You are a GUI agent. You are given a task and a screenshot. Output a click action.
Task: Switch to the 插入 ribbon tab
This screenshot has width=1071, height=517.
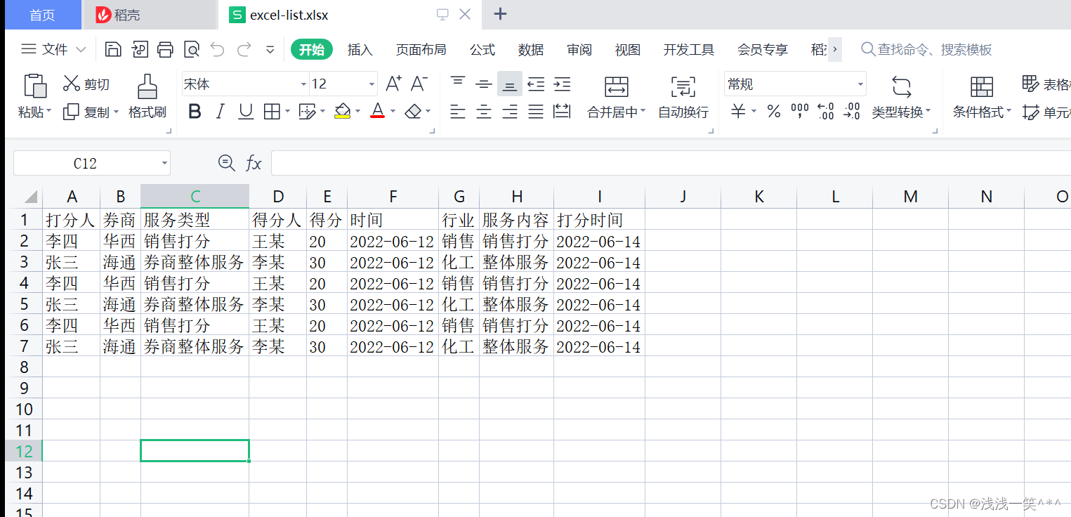360,49
